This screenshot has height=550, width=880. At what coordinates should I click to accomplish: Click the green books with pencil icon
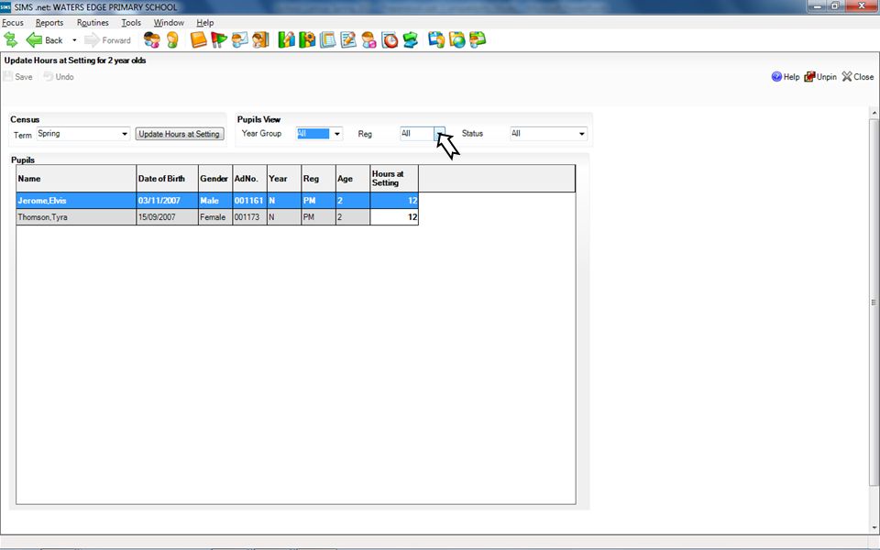[286, 39]
